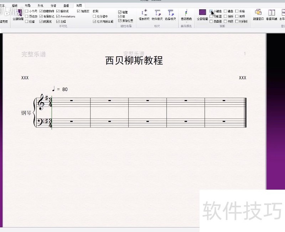This screenshot has width=285, height=232.
Task: Click the hide all panels purple swatch
Action: tap(202, 12)
